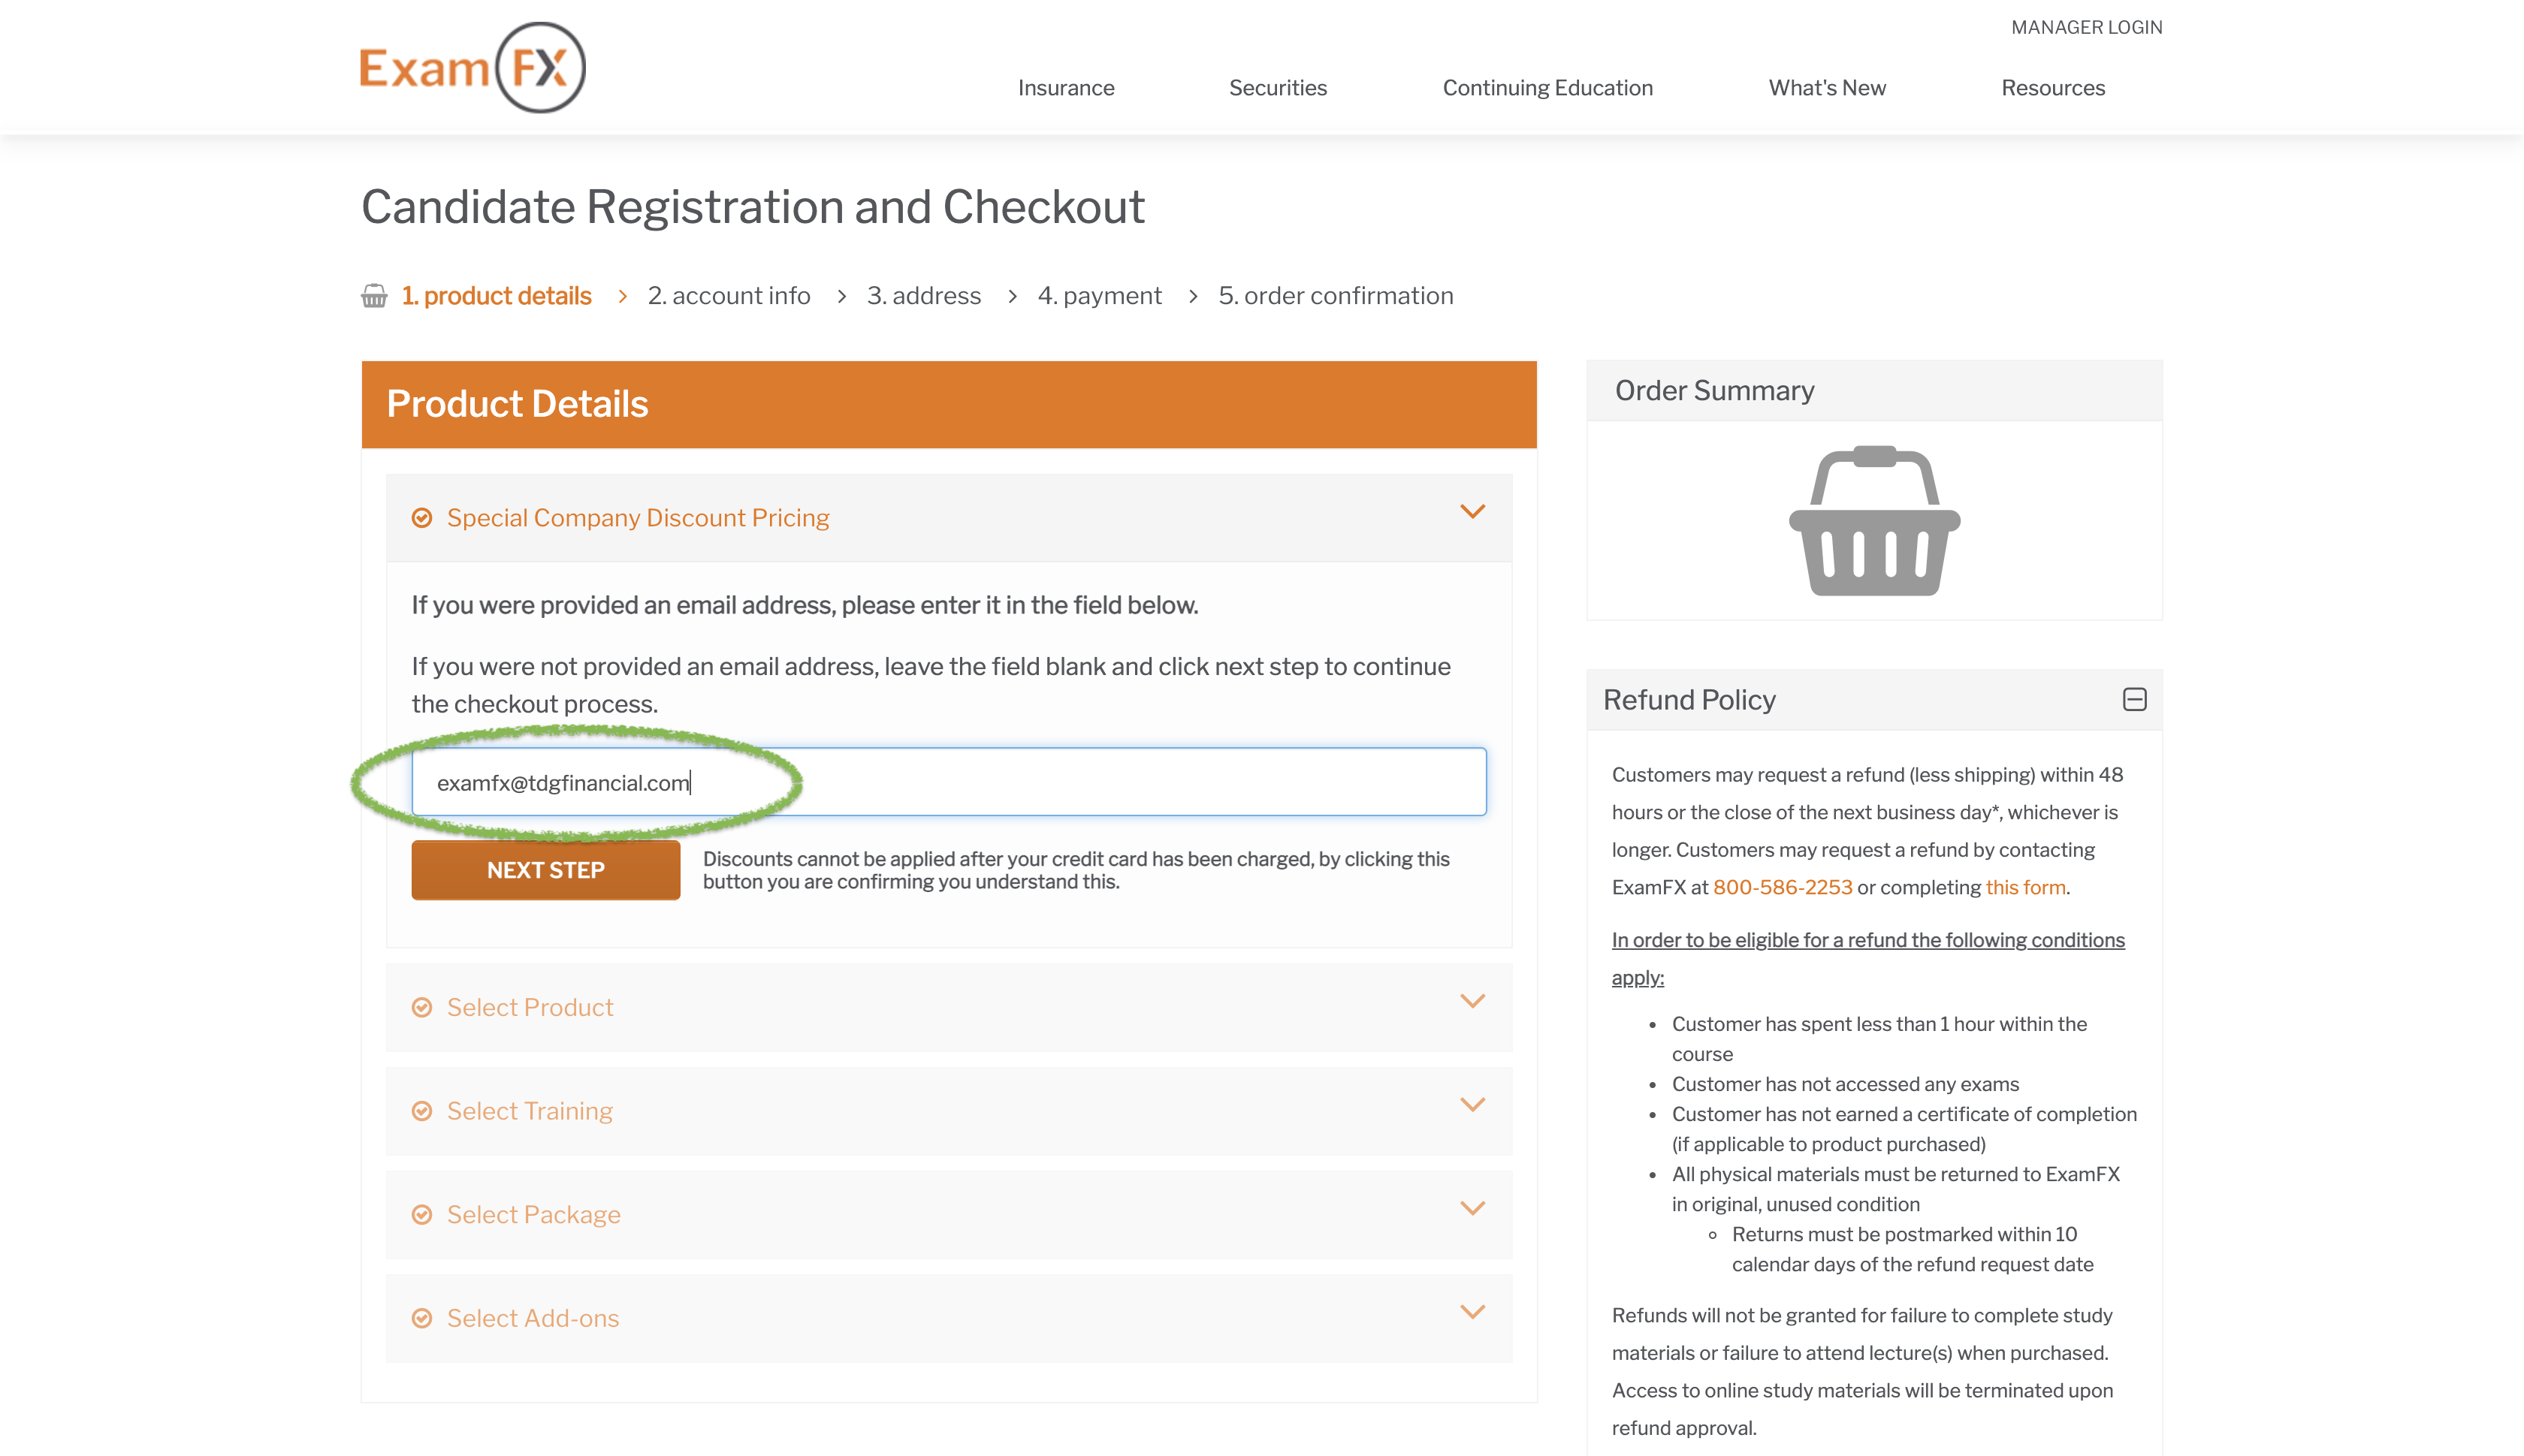Viewport: 2524px width, 1456px height.
Task: Expand the Select Product section chevron
Action: point(1472,1001)
